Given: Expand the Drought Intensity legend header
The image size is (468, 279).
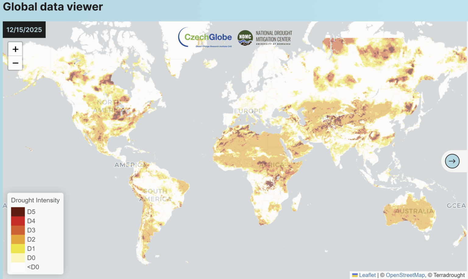Looking at the screenshot, I should tap(35, 200).
